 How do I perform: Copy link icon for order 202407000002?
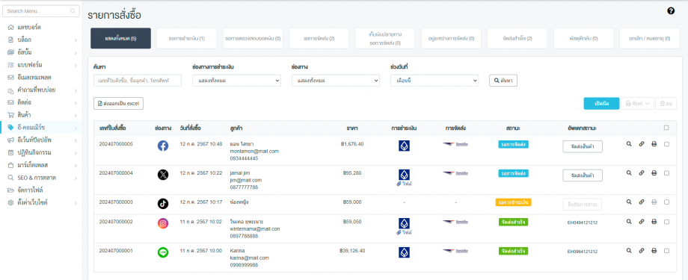[x=642, y=222]
